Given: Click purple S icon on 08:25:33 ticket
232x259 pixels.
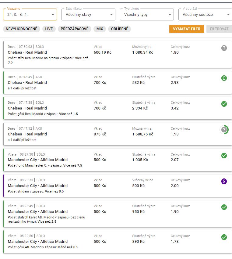Looking at the screenshot, I should point(224,182).
